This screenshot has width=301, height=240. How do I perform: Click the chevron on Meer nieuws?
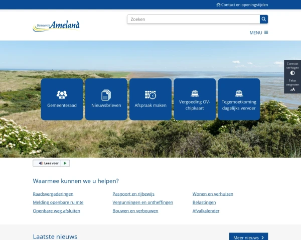tap(262, 237)
